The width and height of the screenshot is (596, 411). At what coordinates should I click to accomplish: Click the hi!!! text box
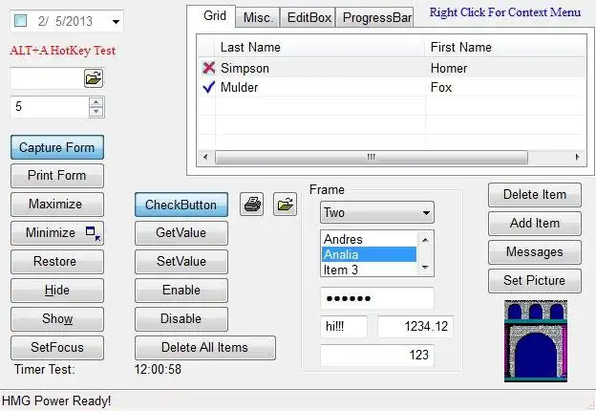(344, 326)
